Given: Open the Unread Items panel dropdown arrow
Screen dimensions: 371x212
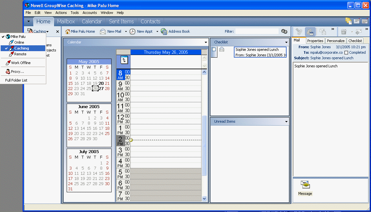Looking at the screenshot, I should [286, 121].
